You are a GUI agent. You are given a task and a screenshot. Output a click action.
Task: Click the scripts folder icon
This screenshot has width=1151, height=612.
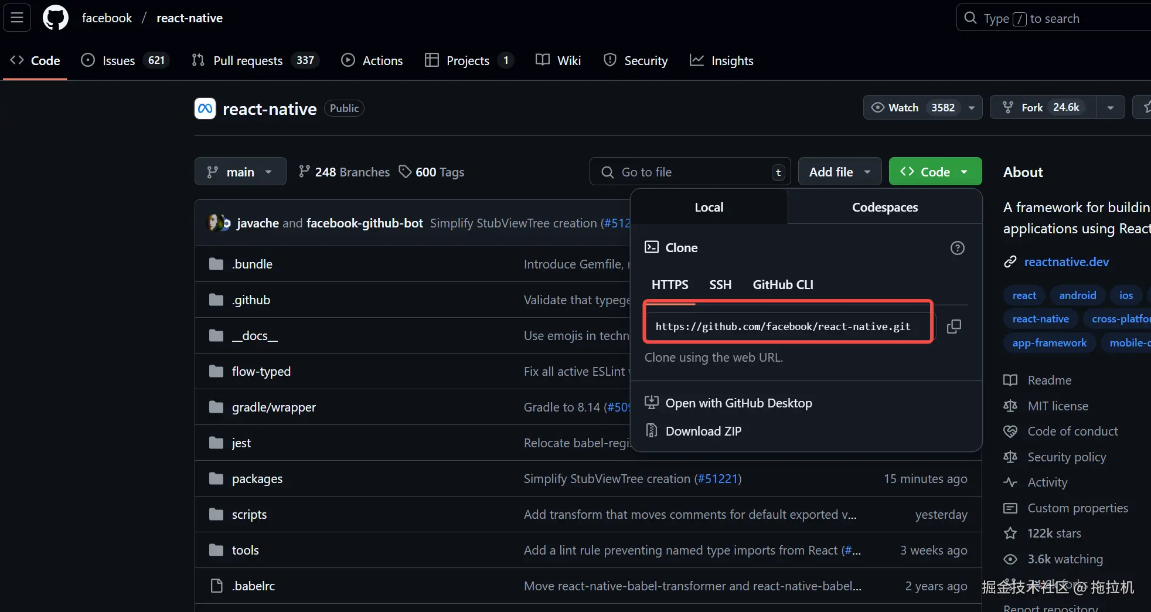pos(216,514)
